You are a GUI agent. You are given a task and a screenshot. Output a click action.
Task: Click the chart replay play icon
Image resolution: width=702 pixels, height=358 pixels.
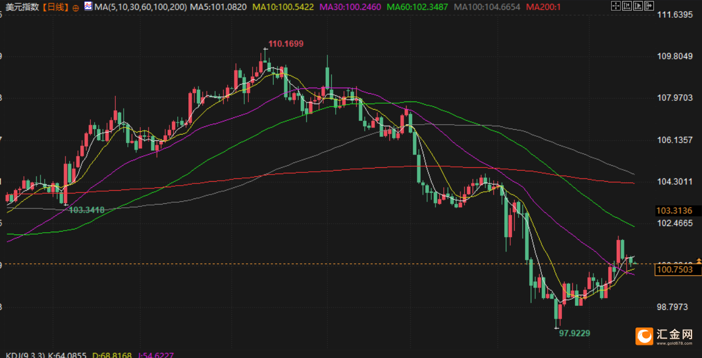[638, 6]
